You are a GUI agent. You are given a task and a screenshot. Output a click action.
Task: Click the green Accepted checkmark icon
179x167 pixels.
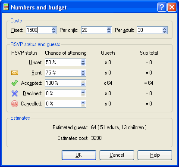pos(15,83)
